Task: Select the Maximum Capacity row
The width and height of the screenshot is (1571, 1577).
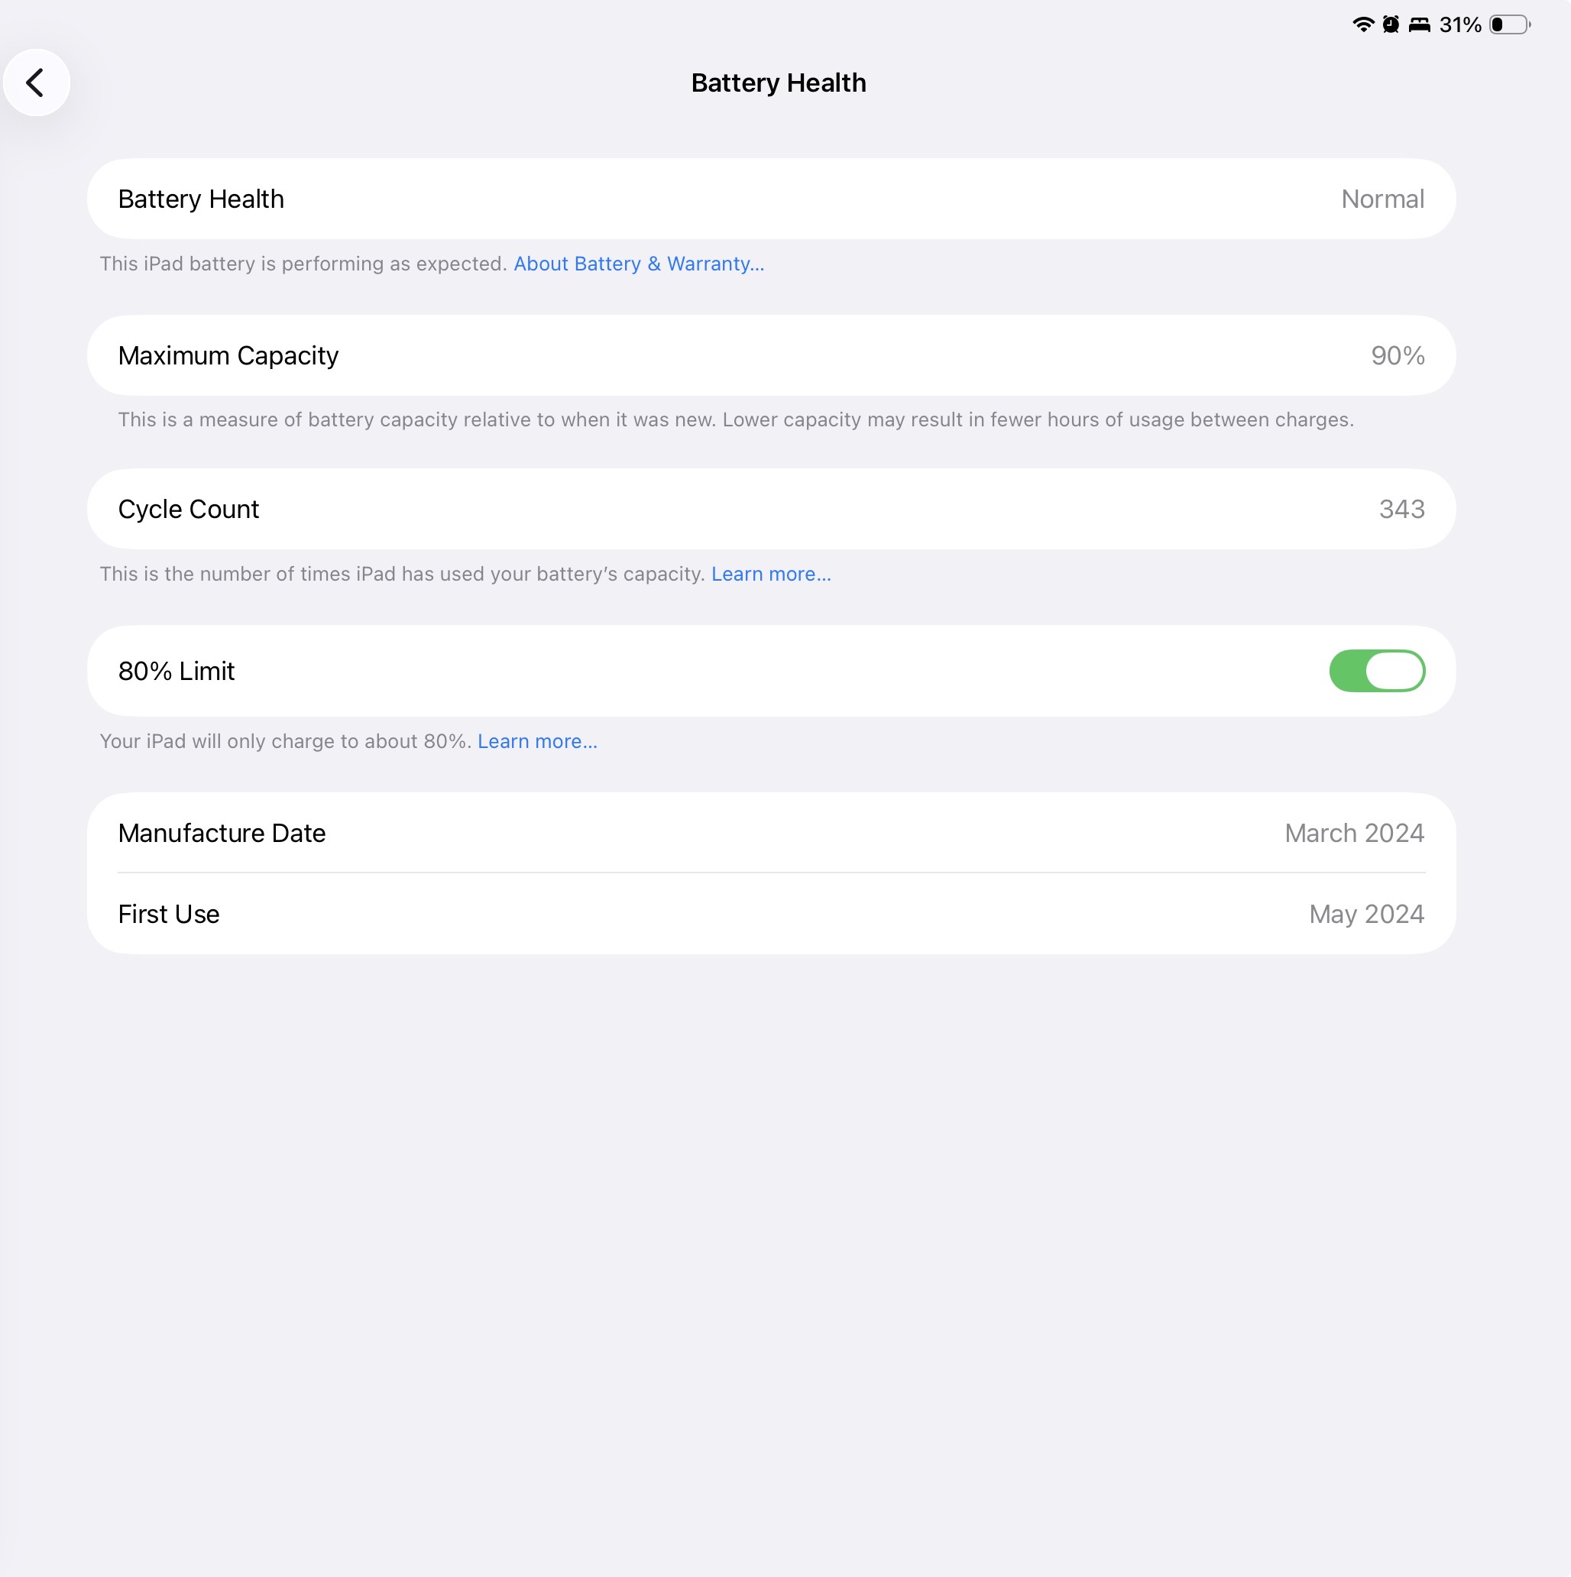Action: (771, 355)
